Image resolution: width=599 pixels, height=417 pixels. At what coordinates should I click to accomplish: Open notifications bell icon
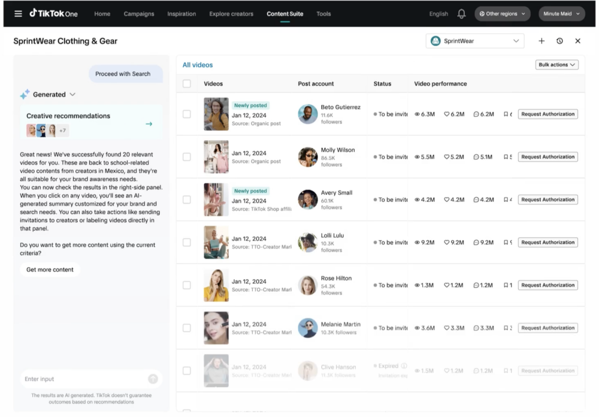tap(461, 14)
